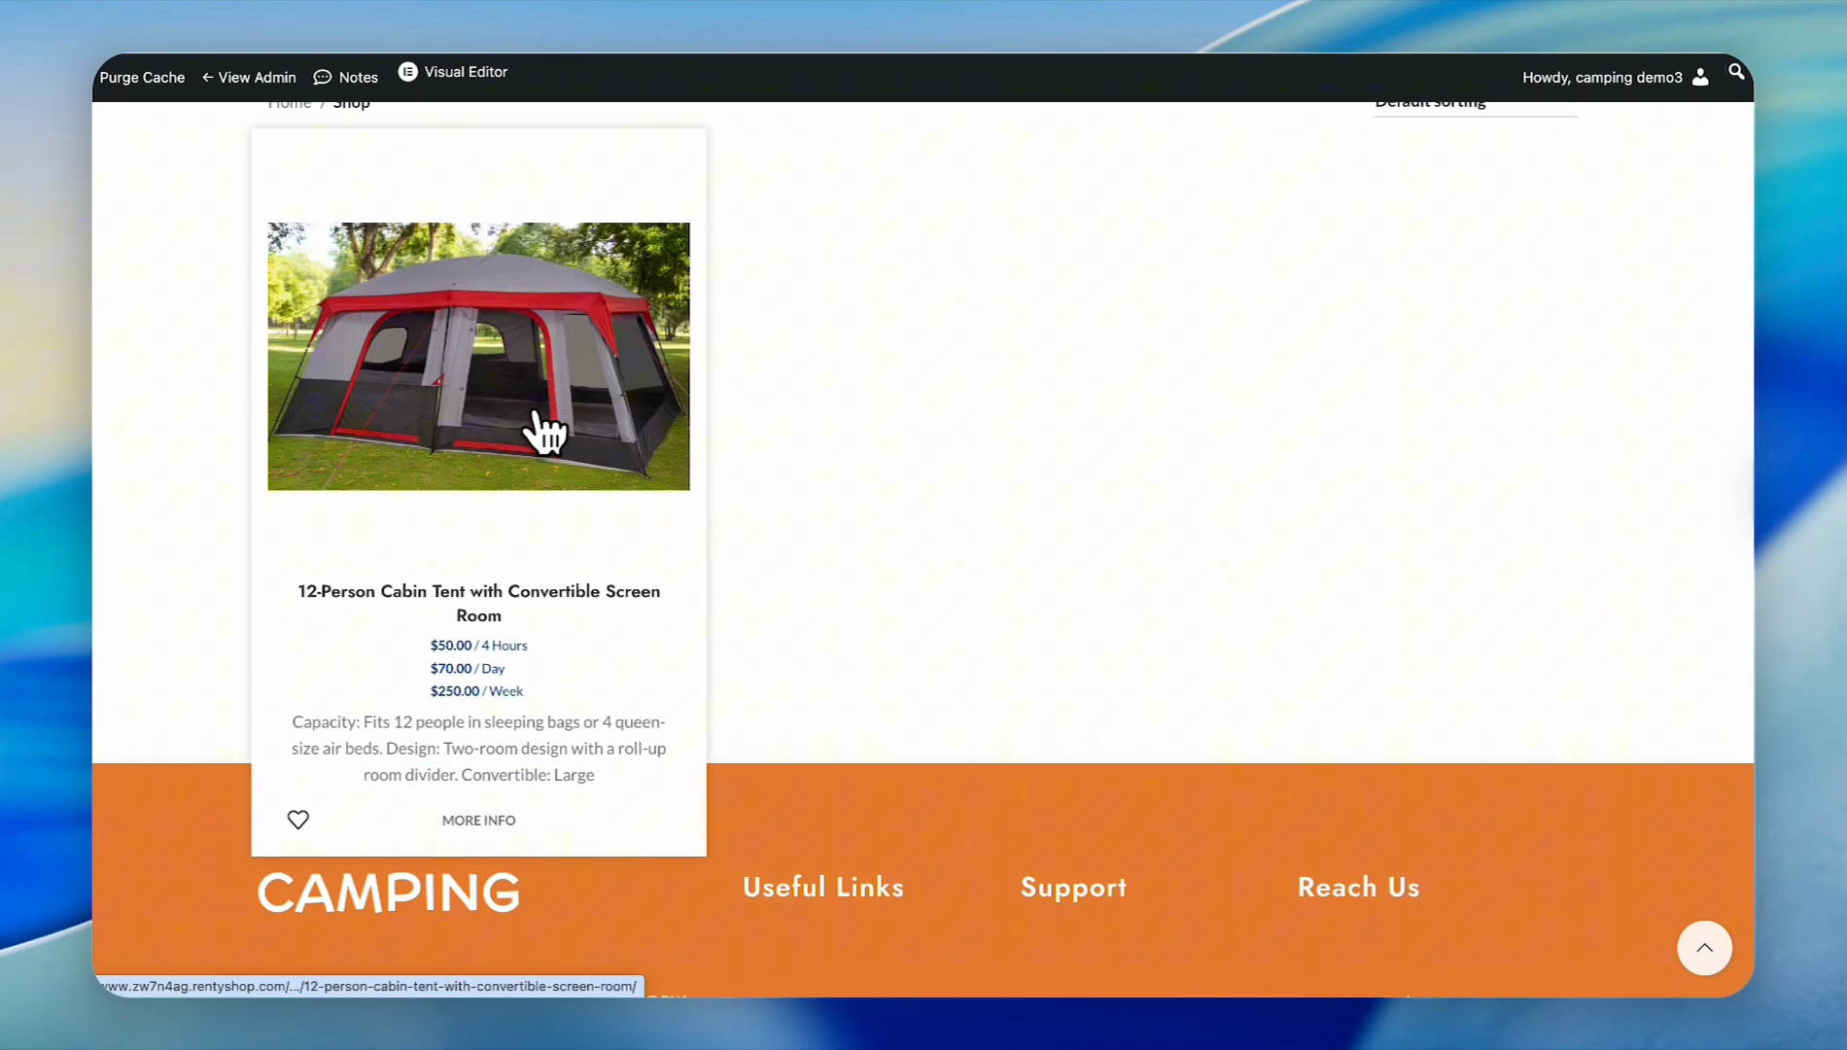Click the $250.00 / Week price

476,691
